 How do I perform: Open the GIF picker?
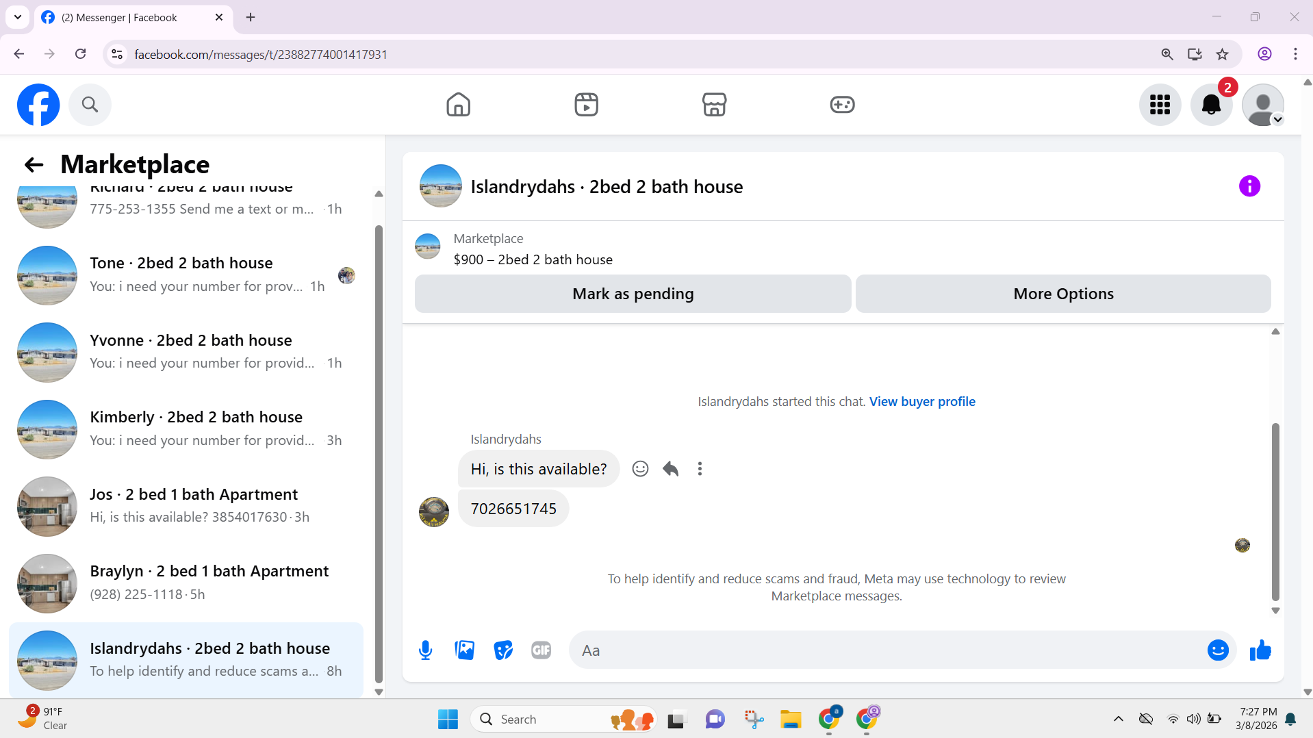[x=541, y=650]
